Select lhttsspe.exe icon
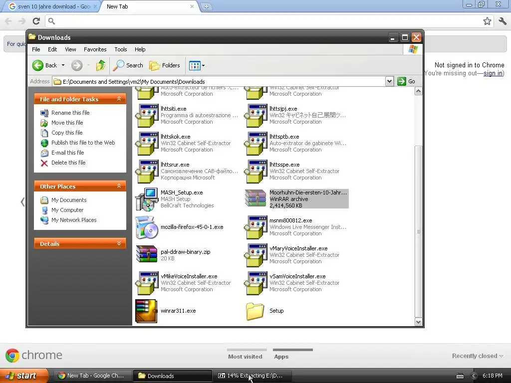 point(256,172)
